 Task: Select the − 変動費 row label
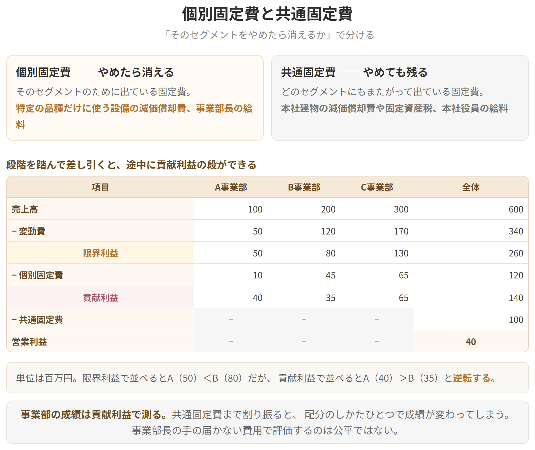point(28,231)
